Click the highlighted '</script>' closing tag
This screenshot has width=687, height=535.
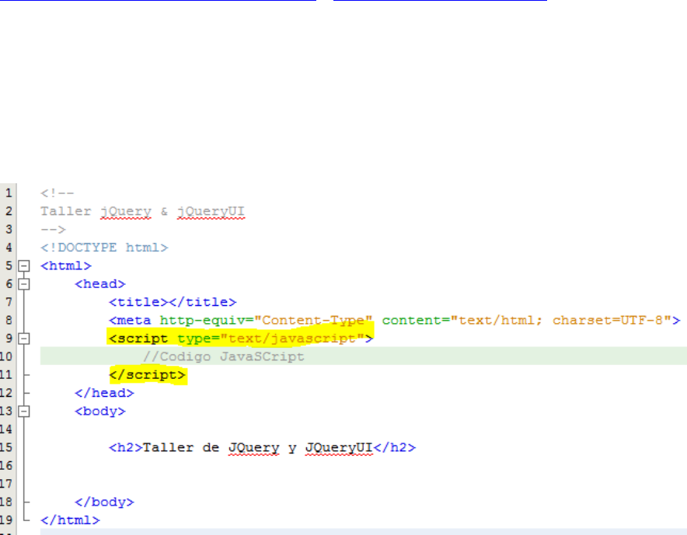[x=147, y=375]
